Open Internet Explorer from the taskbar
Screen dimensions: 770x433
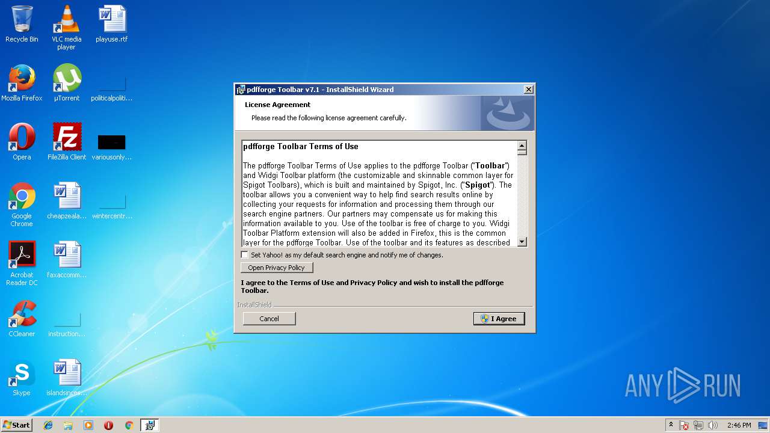(48, 425)
